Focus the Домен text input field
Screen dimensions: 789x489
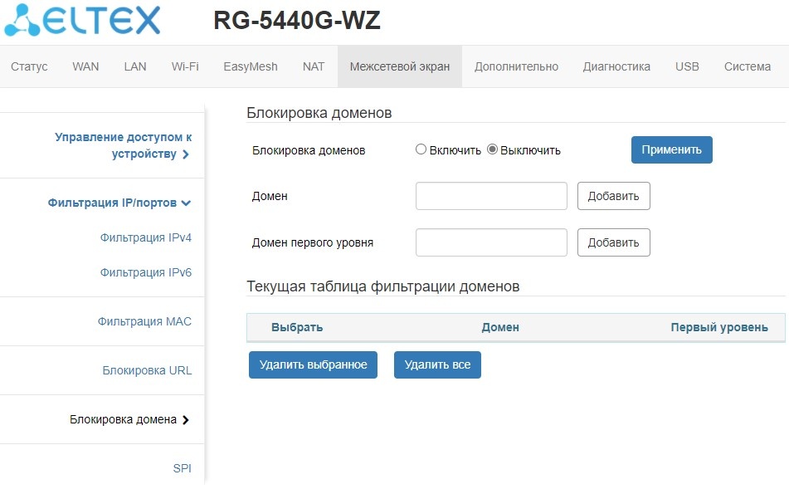tap(491, 196)
